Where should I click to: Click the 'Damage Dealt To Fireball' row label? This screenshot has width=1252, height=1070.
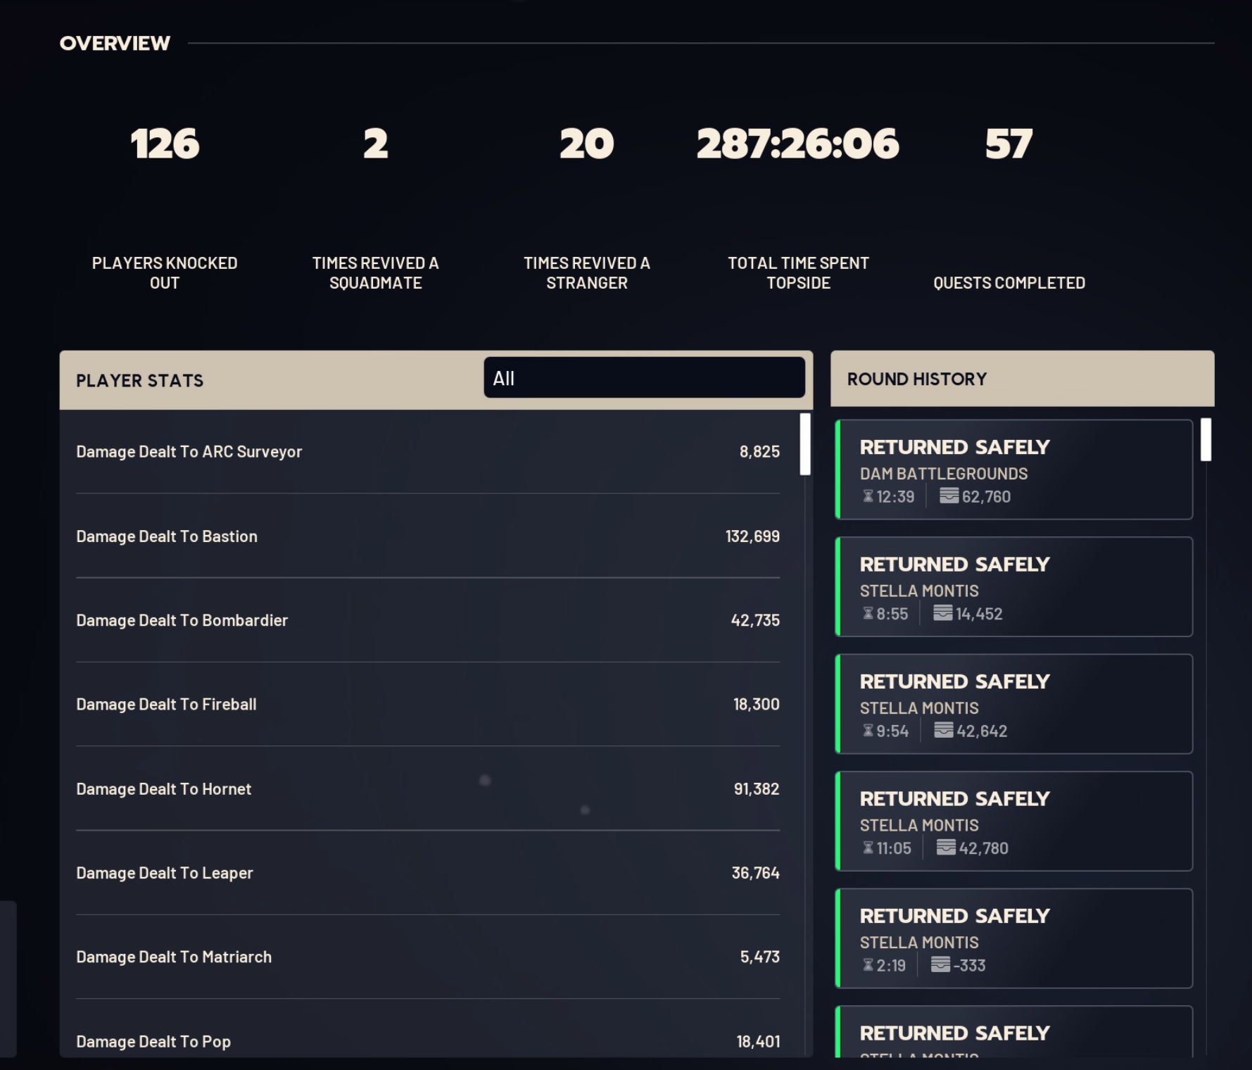point(166,704)
